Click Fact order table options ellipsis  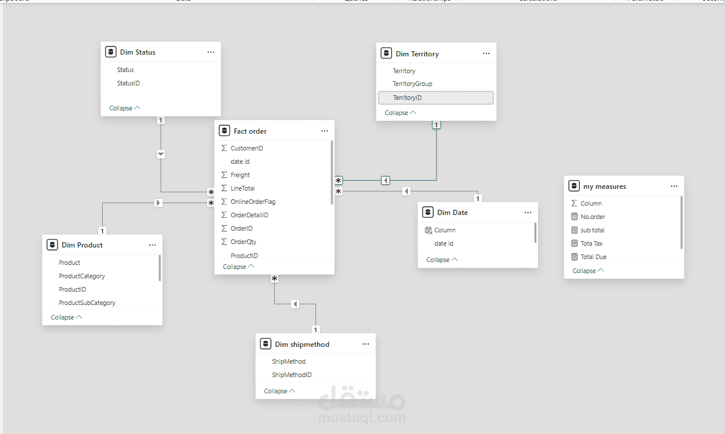(x=324, y=131)
